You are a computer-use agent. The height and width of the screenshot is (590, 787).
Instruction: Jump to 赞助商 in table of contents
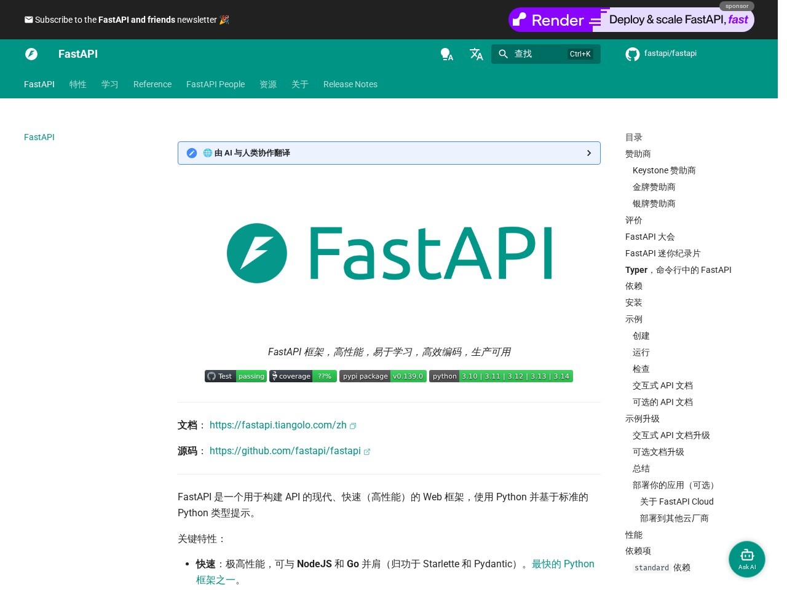click(638, 154)
